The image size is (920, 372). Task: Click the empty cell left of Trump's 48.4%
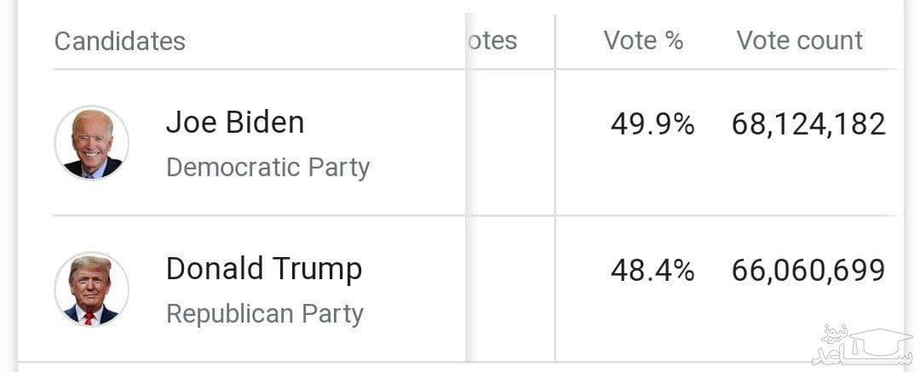point(511,288)
